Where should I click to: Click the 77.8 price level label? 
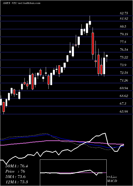tap(123, 42)
